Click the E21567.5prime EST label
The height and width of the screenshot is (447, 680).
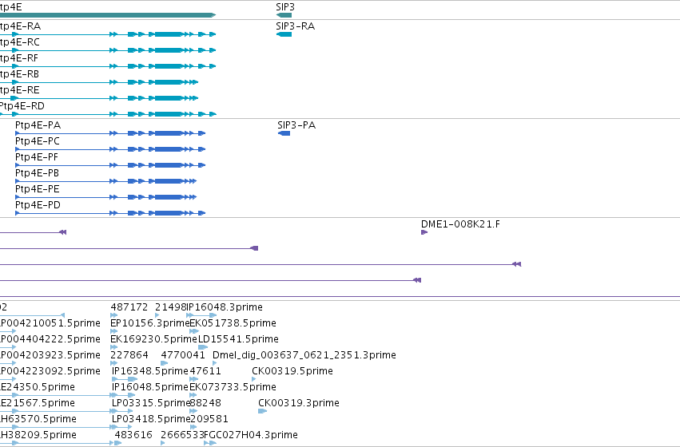[38, 403]
